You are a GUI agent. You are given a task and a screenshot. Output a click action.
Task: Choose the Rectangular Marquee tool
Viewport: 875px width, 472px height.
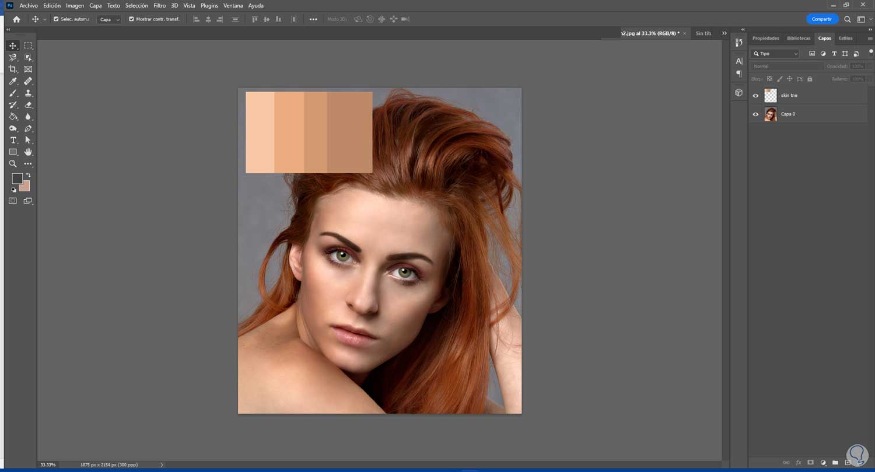click(x=28, y=46)
